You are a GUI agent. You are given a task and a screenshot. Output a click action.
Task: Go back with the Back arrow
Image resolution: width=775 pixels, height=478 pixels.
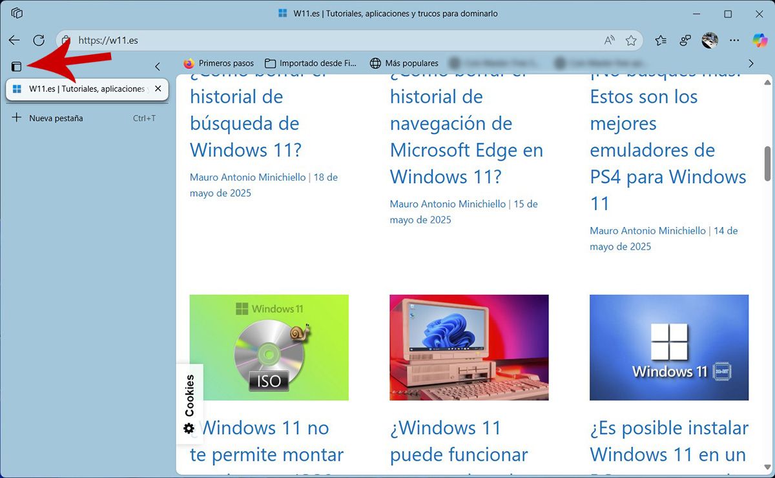tap(14, 40)
